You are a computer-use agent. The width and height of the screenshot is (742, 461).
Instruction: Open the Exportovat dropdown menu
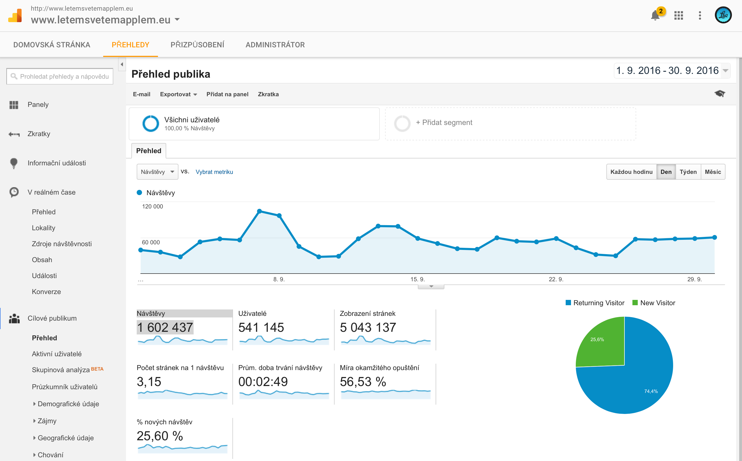[x=178, y=94]
